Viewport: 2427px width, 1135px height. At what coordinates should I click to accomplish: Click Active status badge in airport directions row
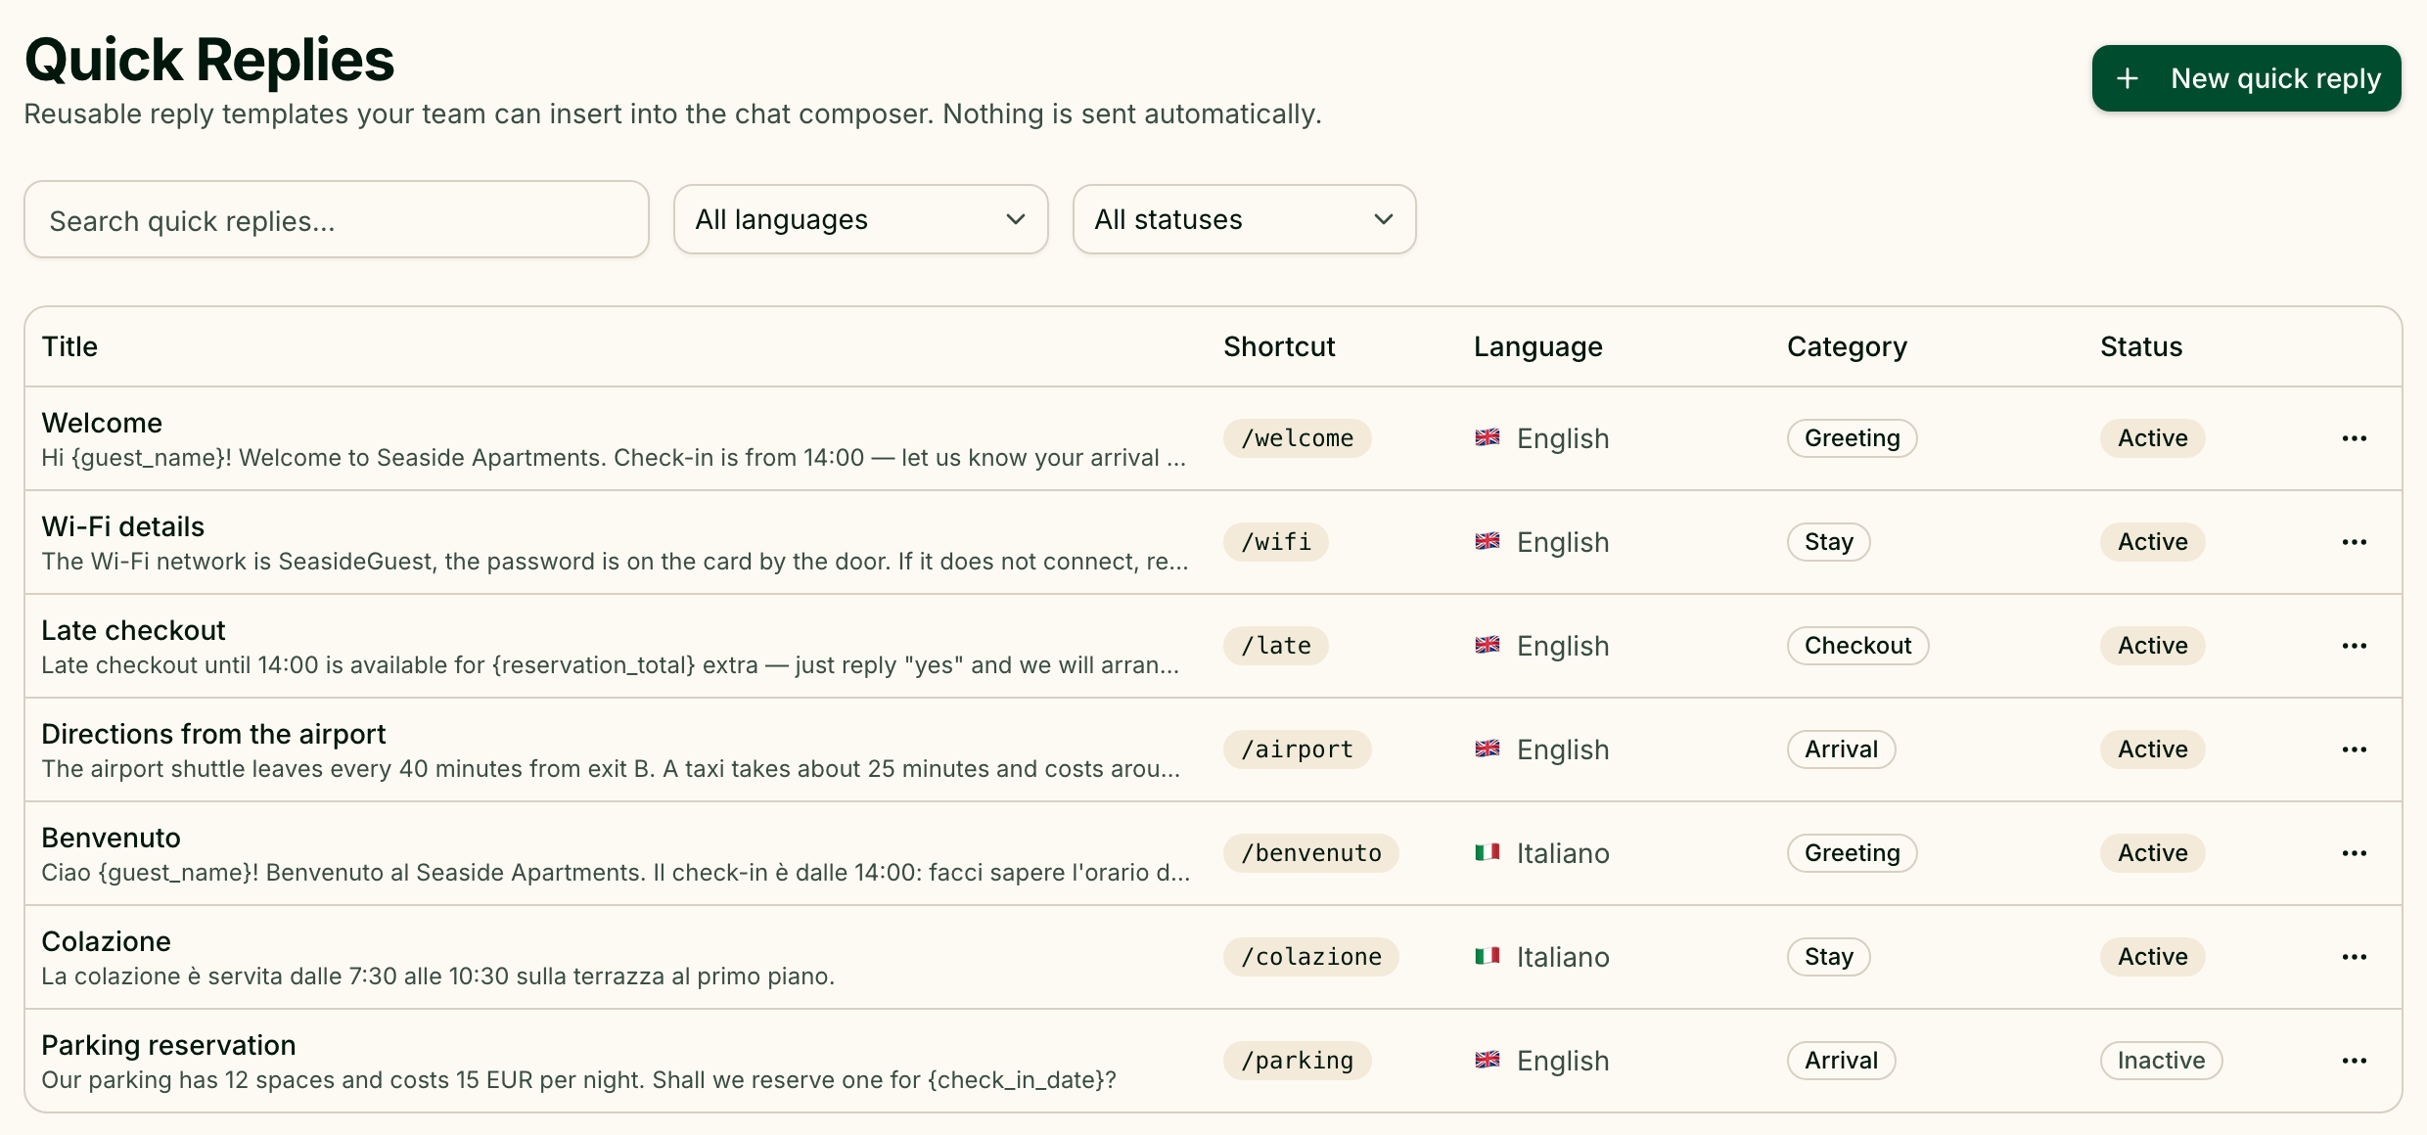pos(2152,749)
